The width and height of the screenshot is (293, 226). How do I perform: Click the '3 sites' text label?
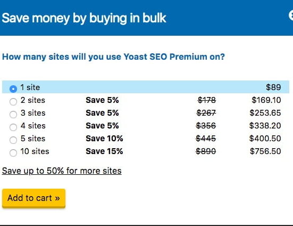33,113
